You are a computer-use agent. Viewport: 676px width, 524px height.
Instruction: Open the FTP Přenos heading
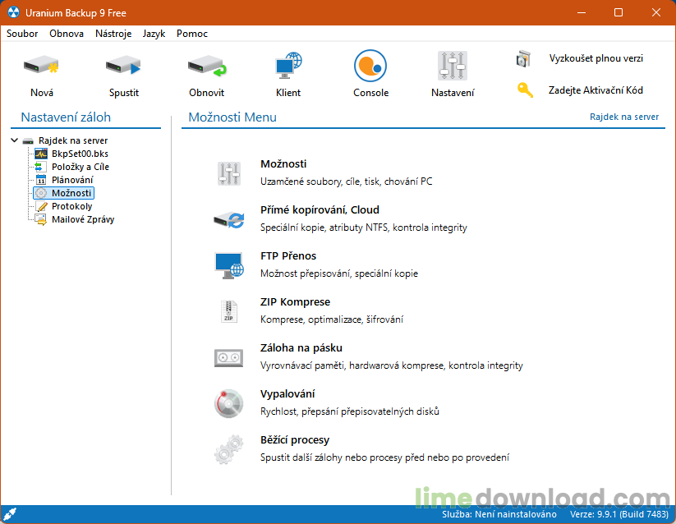click(288, 256)
